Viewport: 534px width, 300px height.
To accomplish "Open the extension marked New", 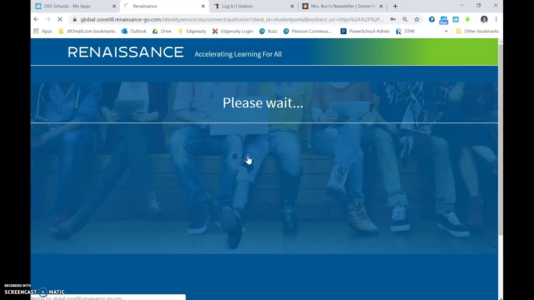I will pos(444,20).
